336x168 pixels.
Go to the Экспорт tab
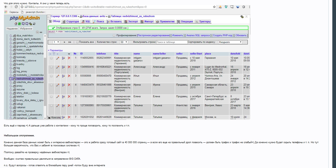point(131,21)
